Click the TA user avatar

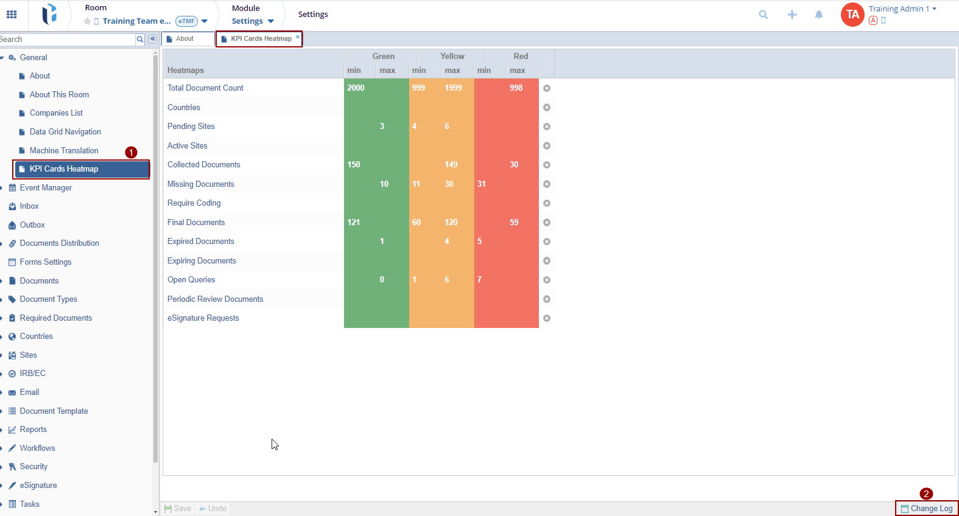coord(852,15)
